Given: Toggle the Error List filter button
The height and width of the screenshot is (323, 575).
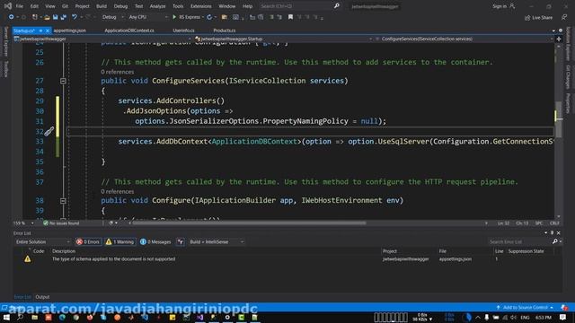Looking at the screenshot, I should point(181,241).
